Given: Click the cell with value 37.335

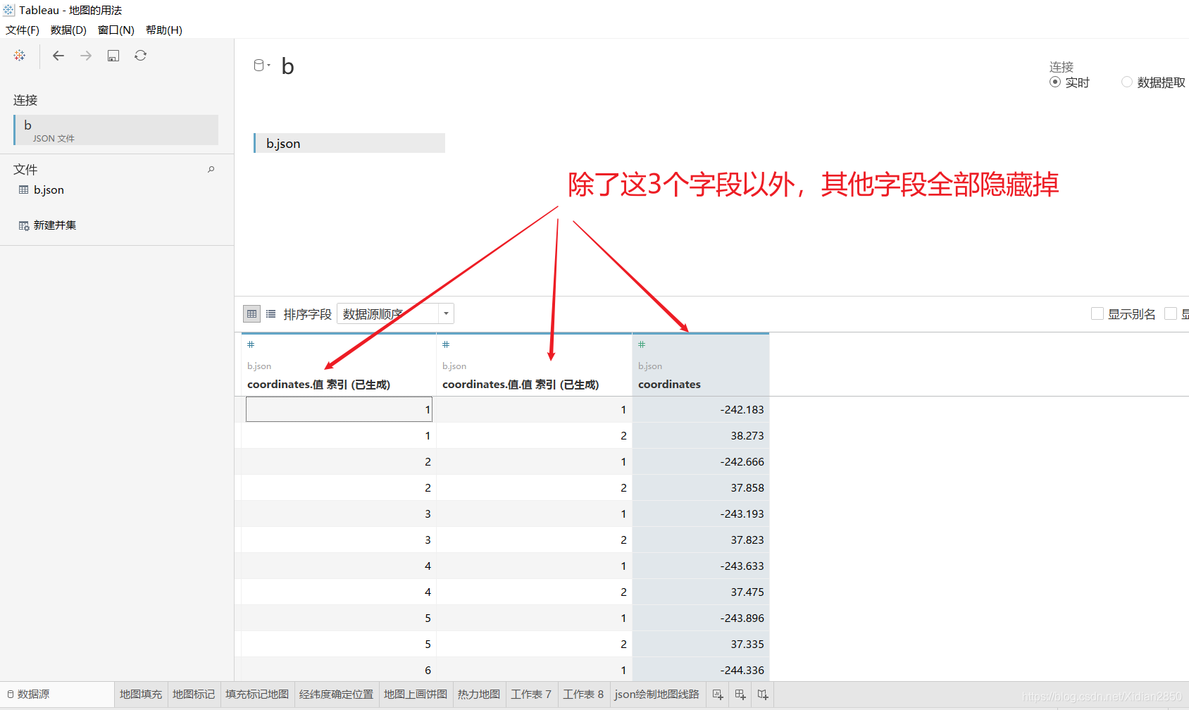Looking at the screenshot, I should pos(701,644).
